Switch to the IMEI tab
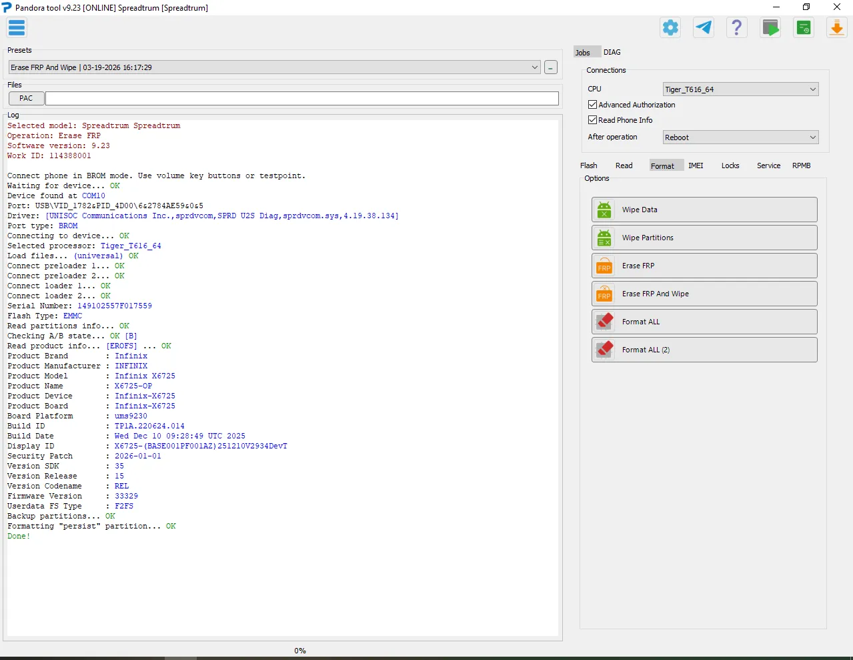Viewport: 853px width, 660px height. (696, 166)
